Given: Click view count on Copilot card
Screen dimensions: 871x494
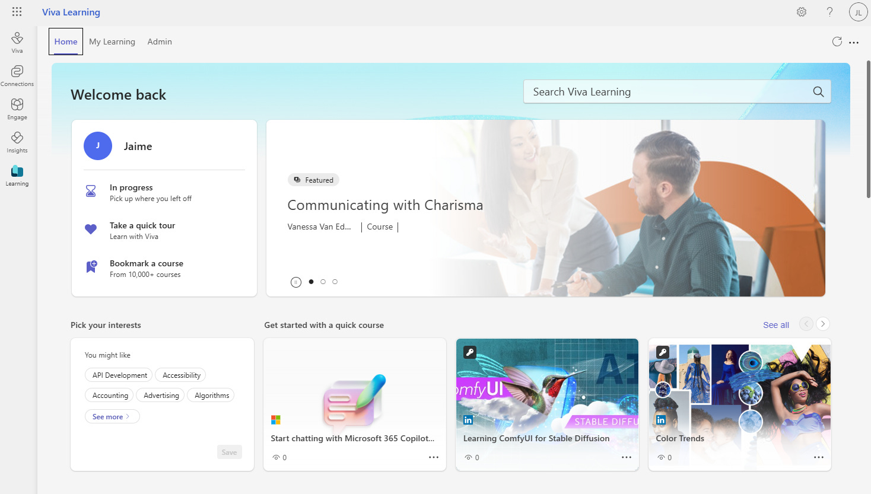Looking at the screenshot, I should pyautogui.click(x=279, y=457).
